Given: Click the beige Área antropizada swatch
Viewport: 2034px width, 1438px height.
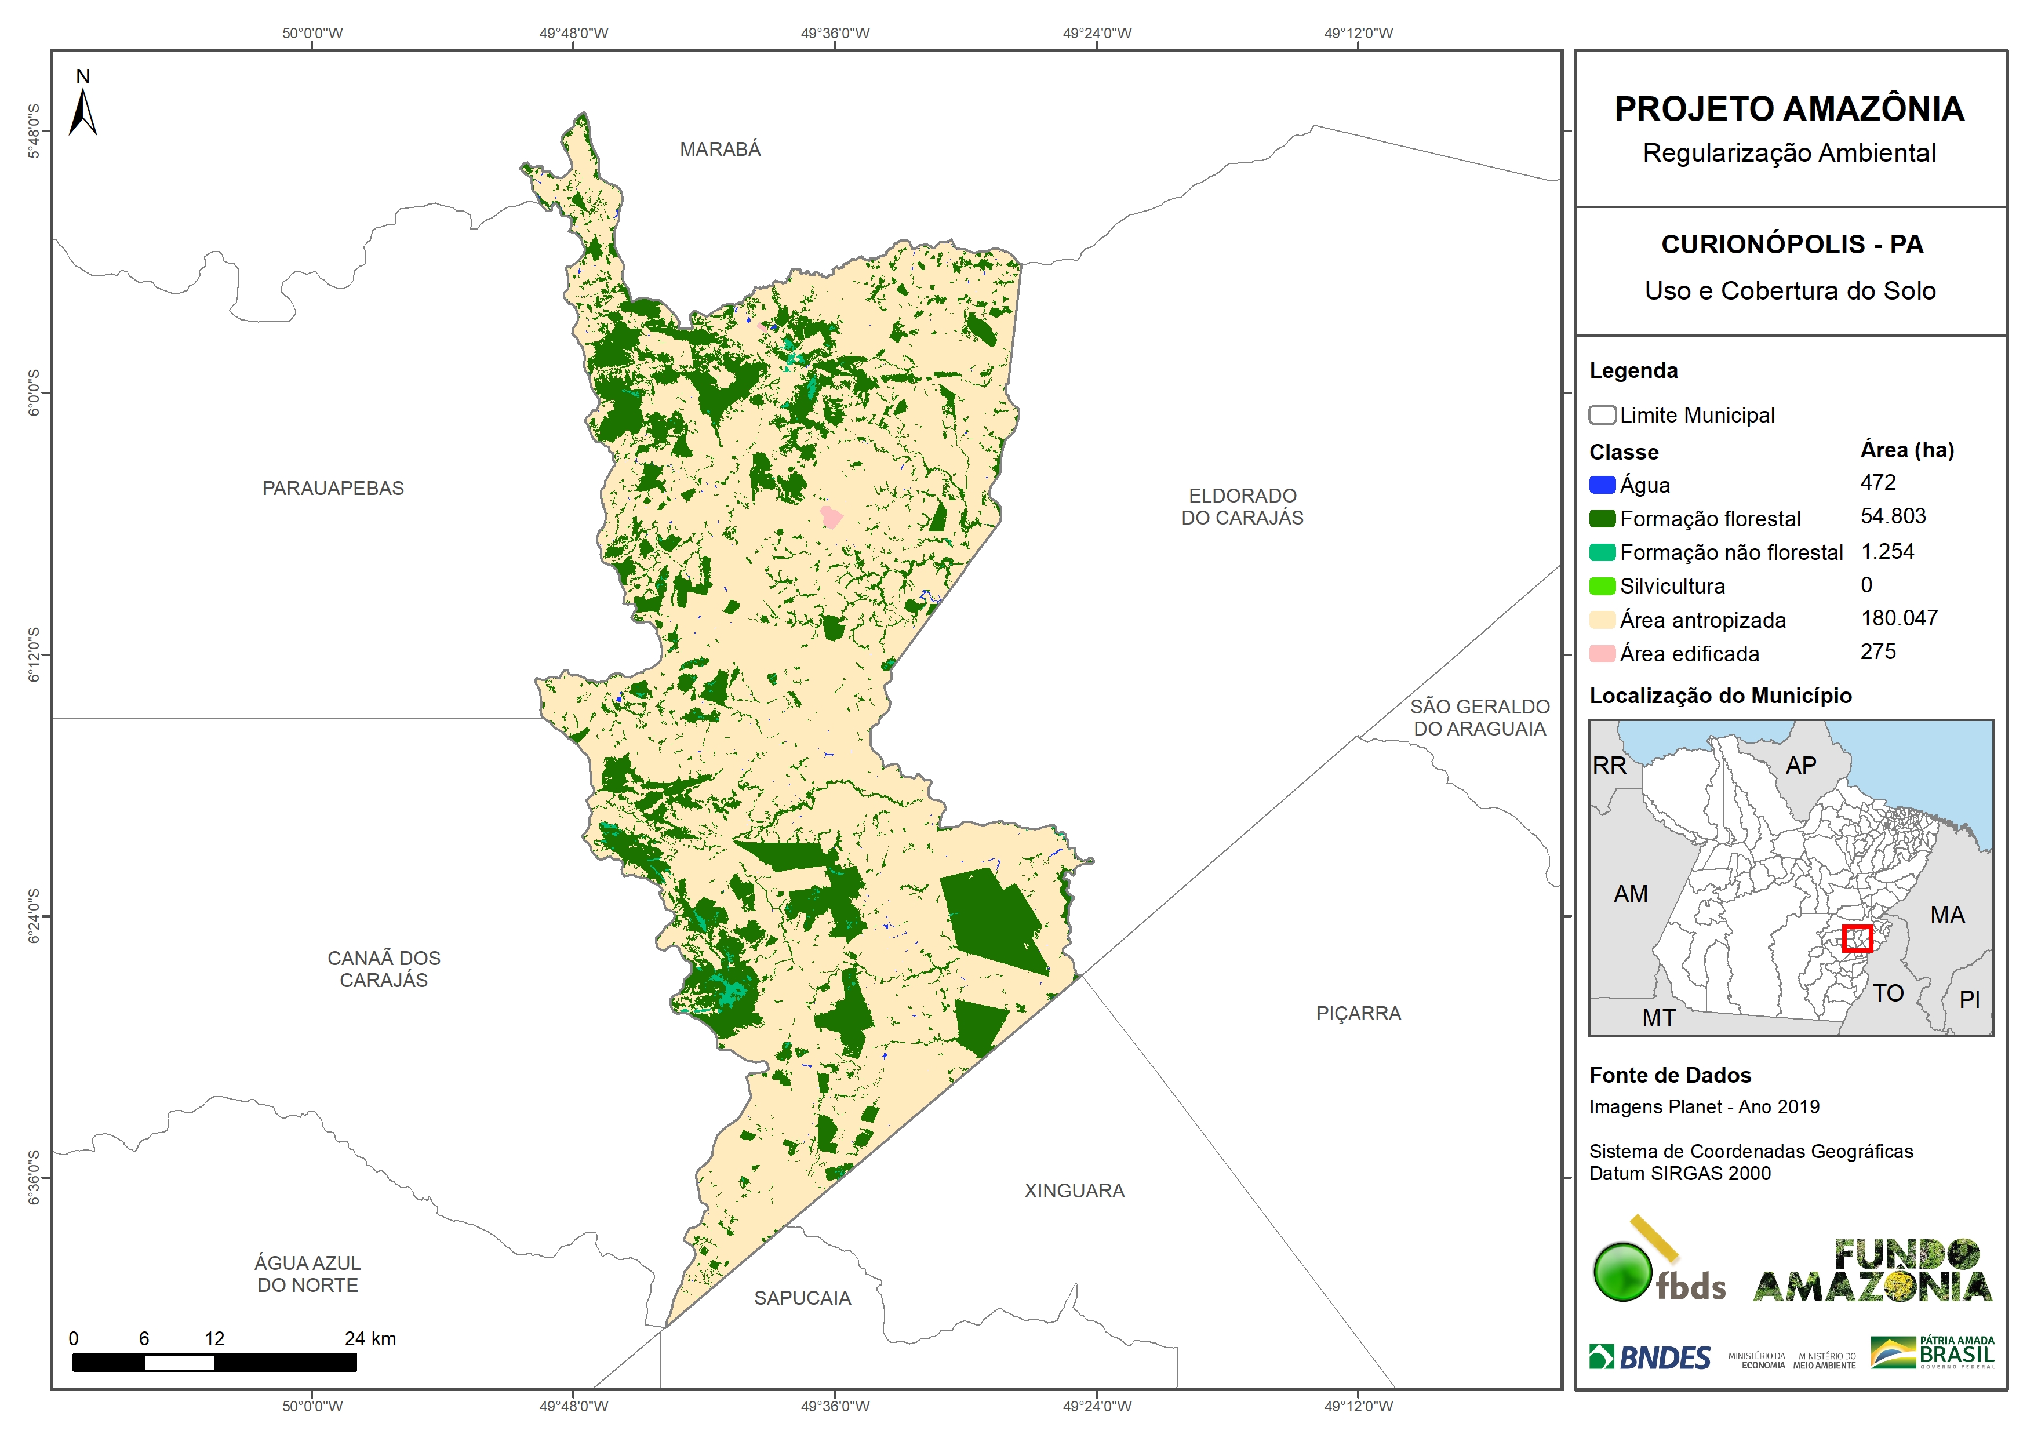Looking at the screenshot, I should coord(1602,620).
